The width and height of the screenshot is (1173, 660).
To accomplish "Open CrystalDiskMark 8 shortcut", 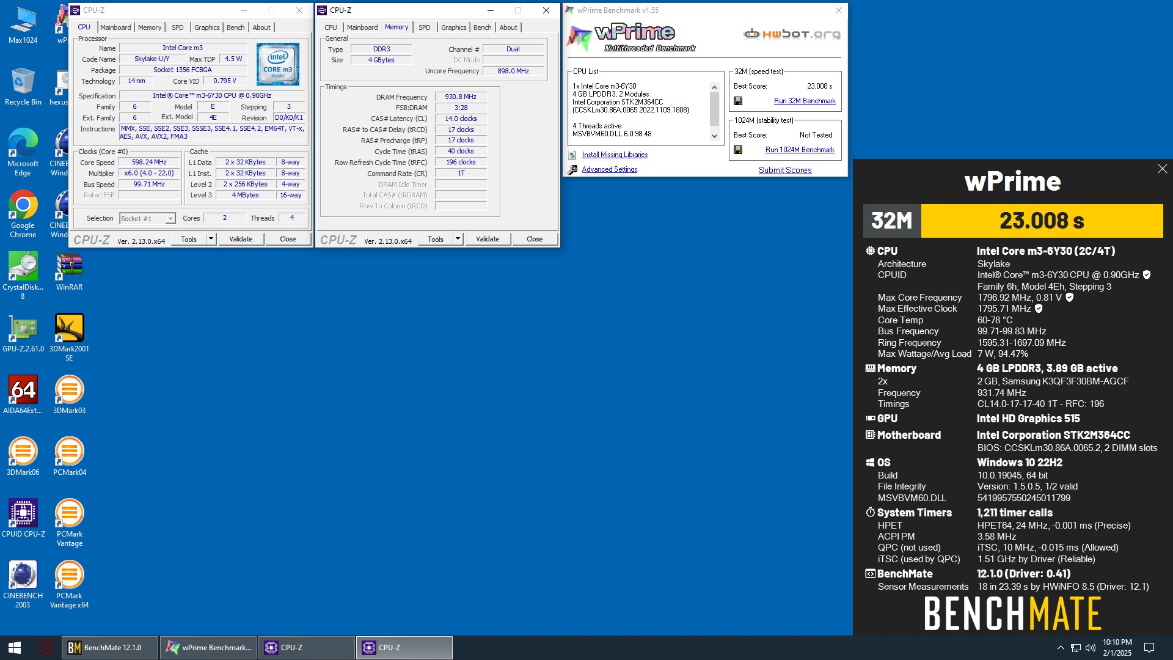I will 23,276.
